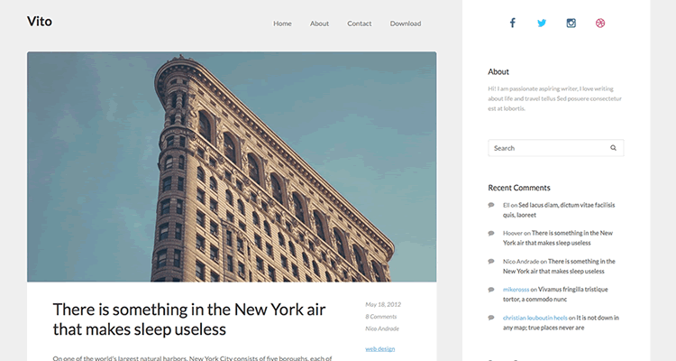
Task: Open the About menu item
Action: click(x=319, y=23)
